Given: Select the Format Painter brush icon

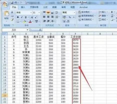Looking at the screenshot, I should click(12, 20).
